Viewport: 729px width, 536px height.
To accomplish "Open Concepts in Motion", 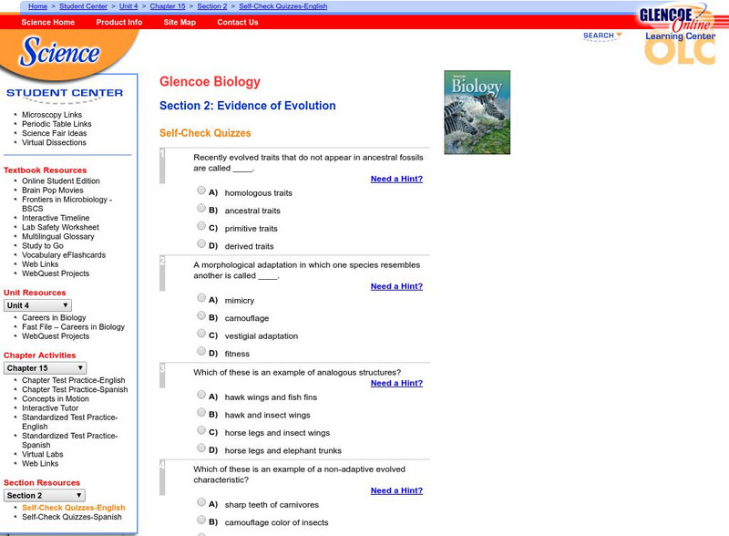I will coord(56,398).
